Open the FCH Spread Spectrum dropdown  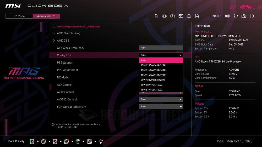click(161, 107)
